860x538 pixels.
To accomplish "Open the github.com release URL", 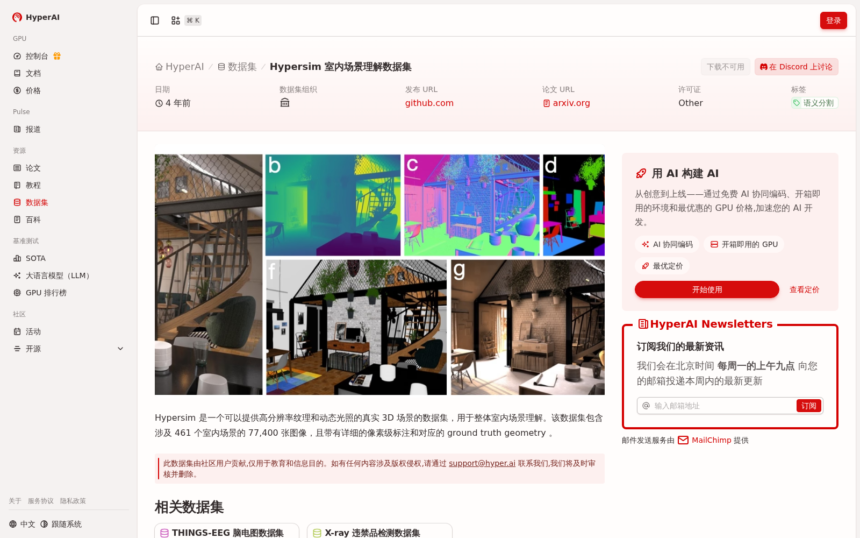I will [x=429, y=103].
